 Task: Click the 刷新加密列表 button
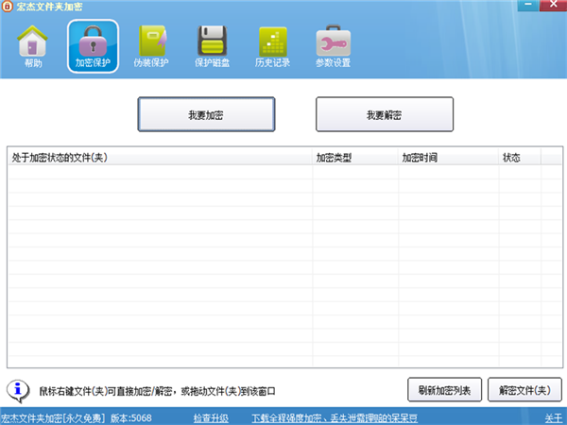point(445,389)
